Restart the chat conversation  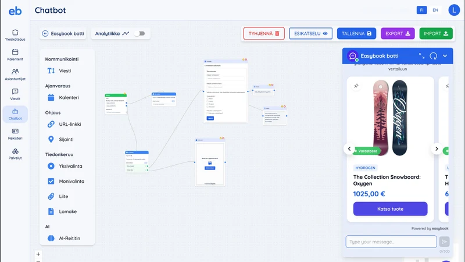[x=433, y=56]
